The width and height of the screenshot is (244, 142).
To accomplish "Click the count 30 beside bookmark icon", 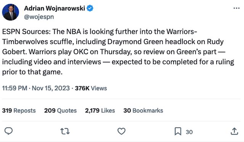I will coord(189,132).
